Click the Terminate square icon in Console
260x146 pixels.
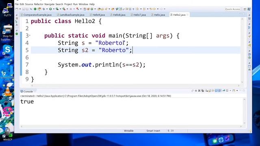point(196,91)
